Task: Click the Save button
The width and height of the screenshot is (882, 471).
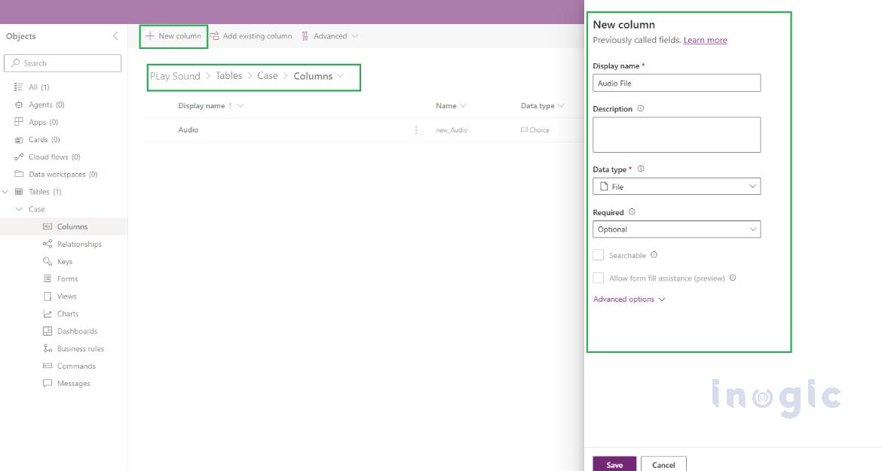Action: 614,464
